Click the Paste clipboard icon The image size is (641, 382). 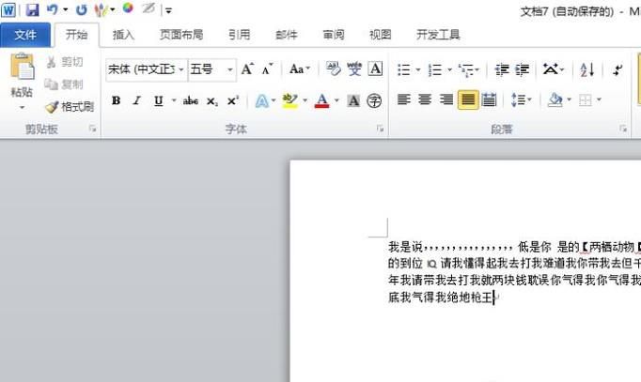point(22,66)
